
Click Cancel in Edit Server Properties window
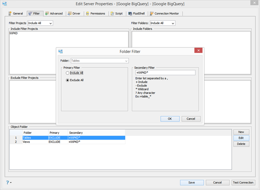[x=217, y=182]
